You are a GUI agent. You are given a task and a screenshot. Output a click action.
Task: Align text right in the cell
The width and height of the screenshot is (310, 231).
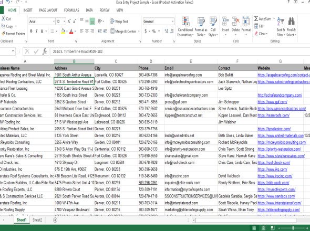coord(92,31)
